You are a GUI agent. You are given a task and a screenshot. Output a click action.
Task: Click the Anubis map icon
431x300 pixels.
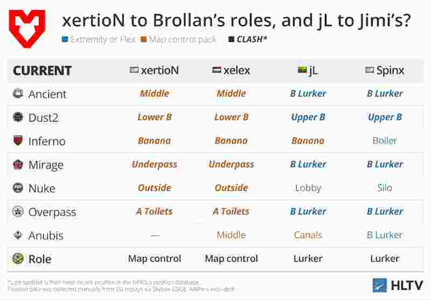[18, 235]
